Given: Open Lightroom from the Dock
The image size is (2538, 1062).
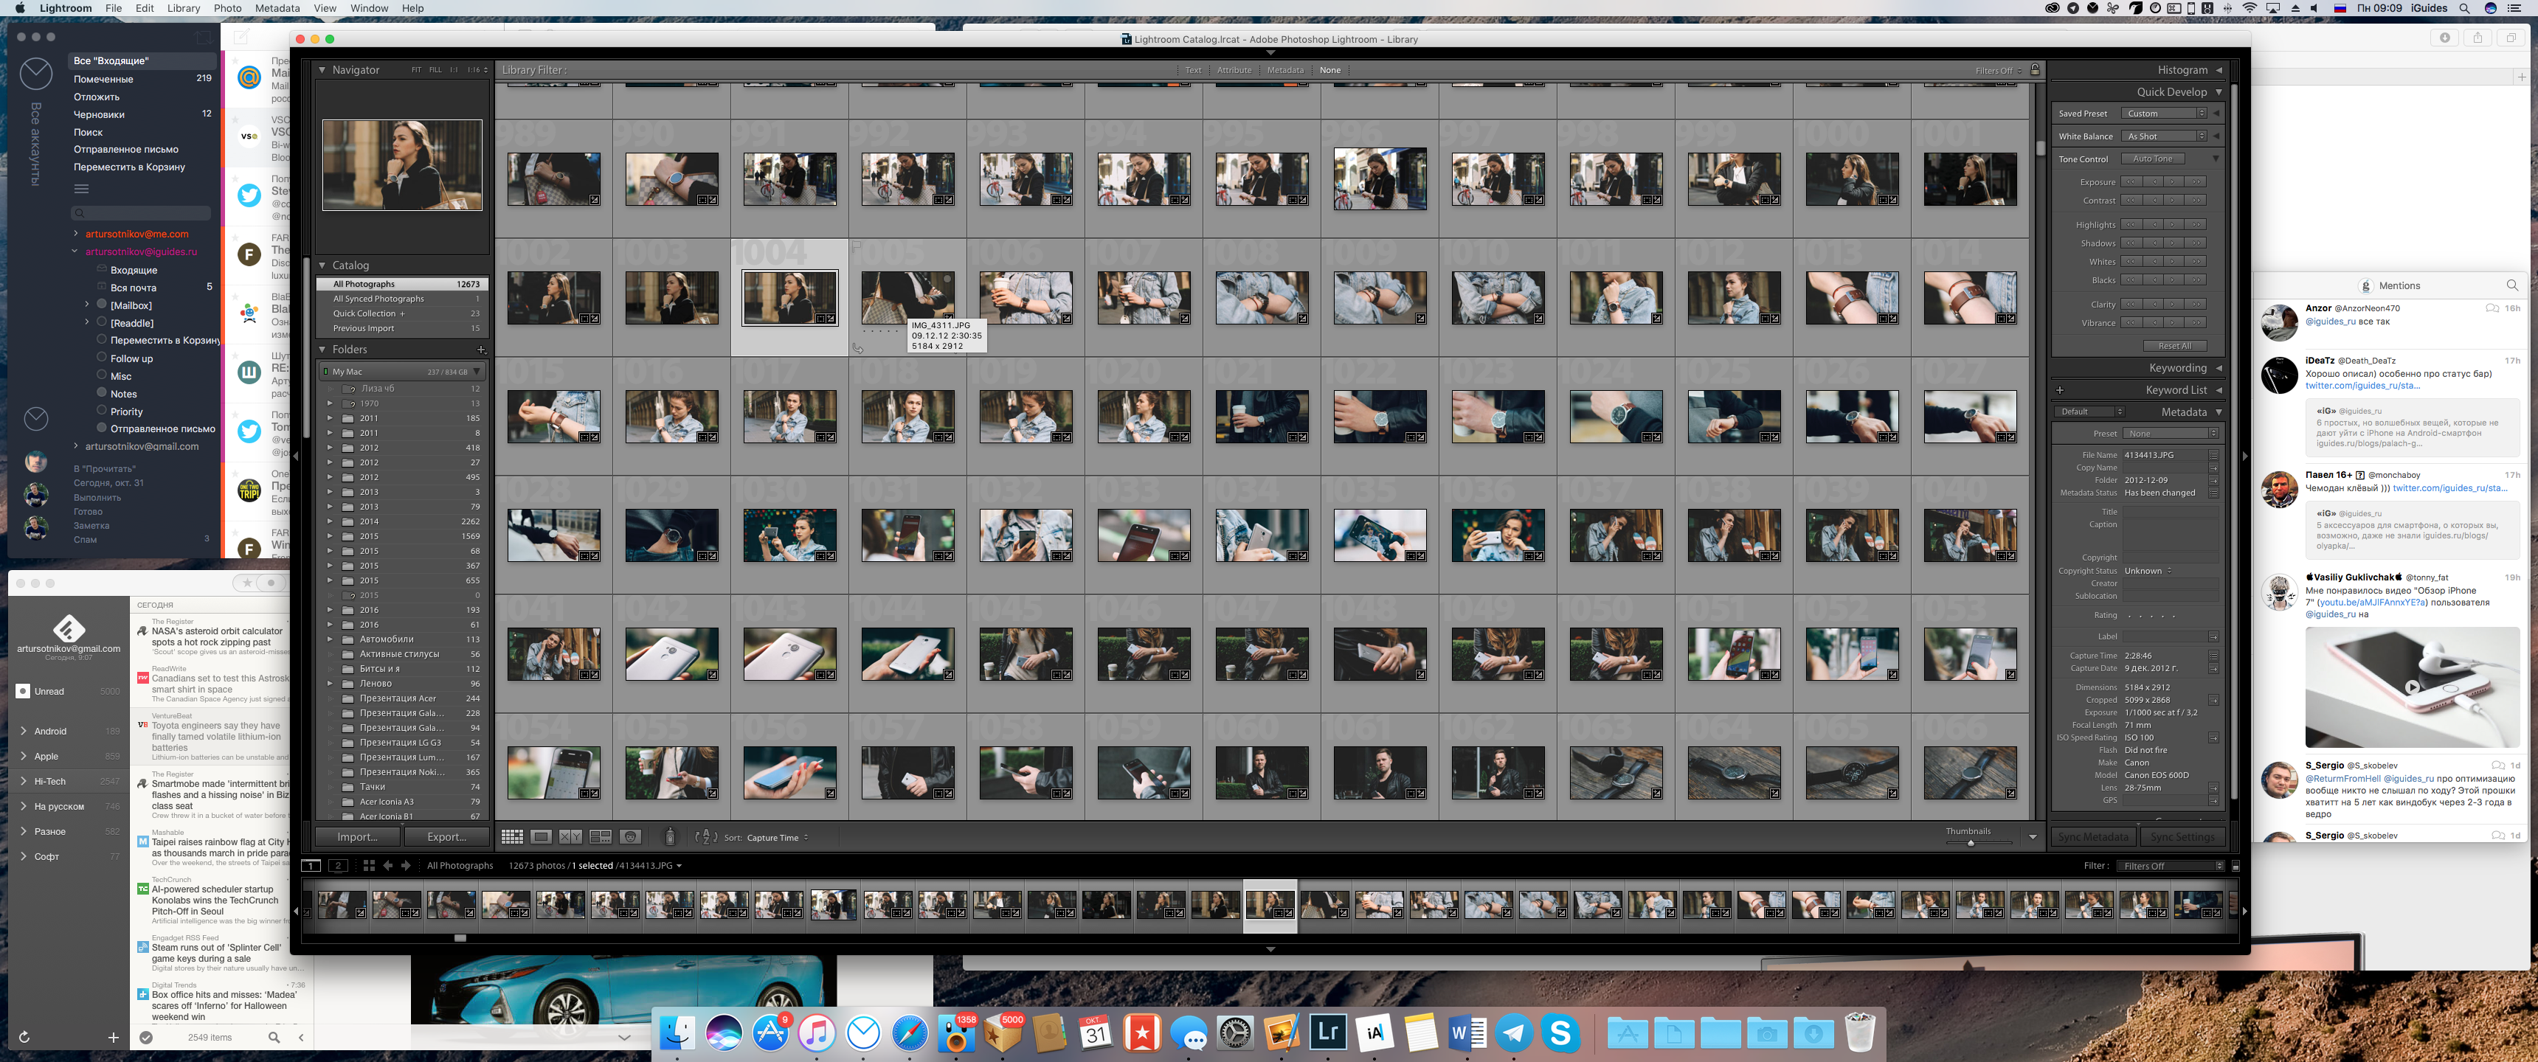Looking at the screenshot, I should tap(1327, 1032).
